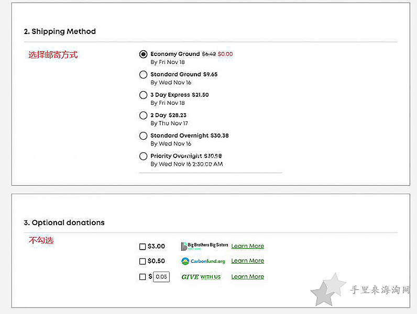Screen dimensions: 417x314
Task: Select Economy Ground shipping option
Action: pos(143,54)
